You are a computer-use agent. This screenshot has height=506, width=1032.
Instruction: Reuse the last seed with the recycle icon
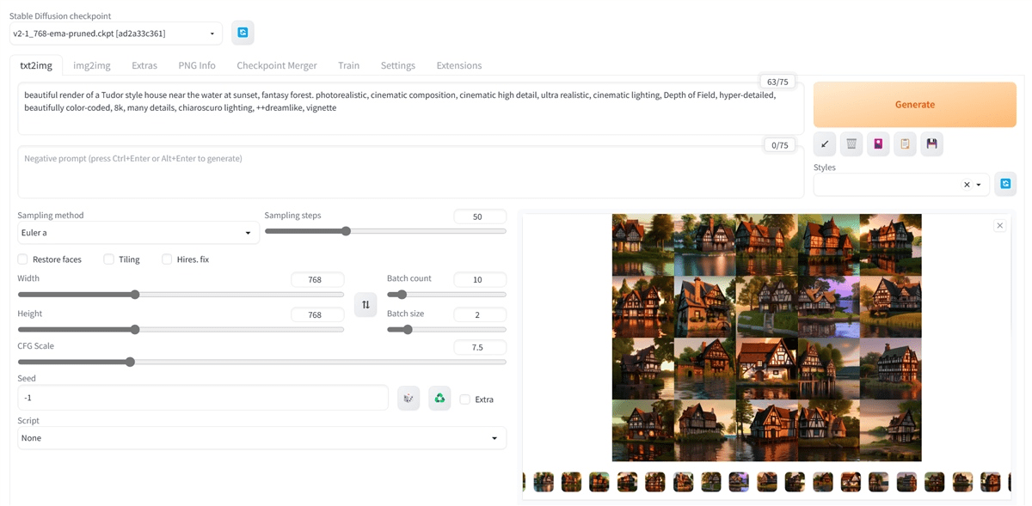click(439, 399)
